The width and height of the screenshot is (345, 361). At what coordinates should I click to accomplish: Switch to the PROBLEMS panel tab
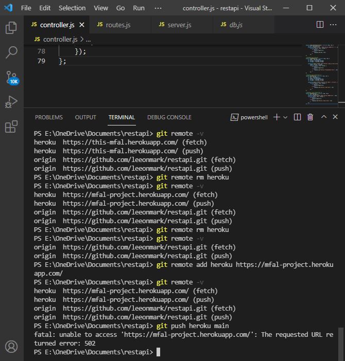click(x=49, y=117)
